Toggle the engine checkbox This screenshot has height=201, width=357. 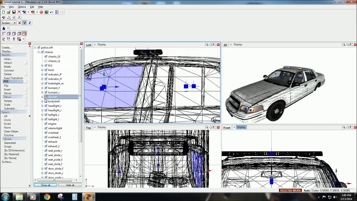click(x=46, y=124)
